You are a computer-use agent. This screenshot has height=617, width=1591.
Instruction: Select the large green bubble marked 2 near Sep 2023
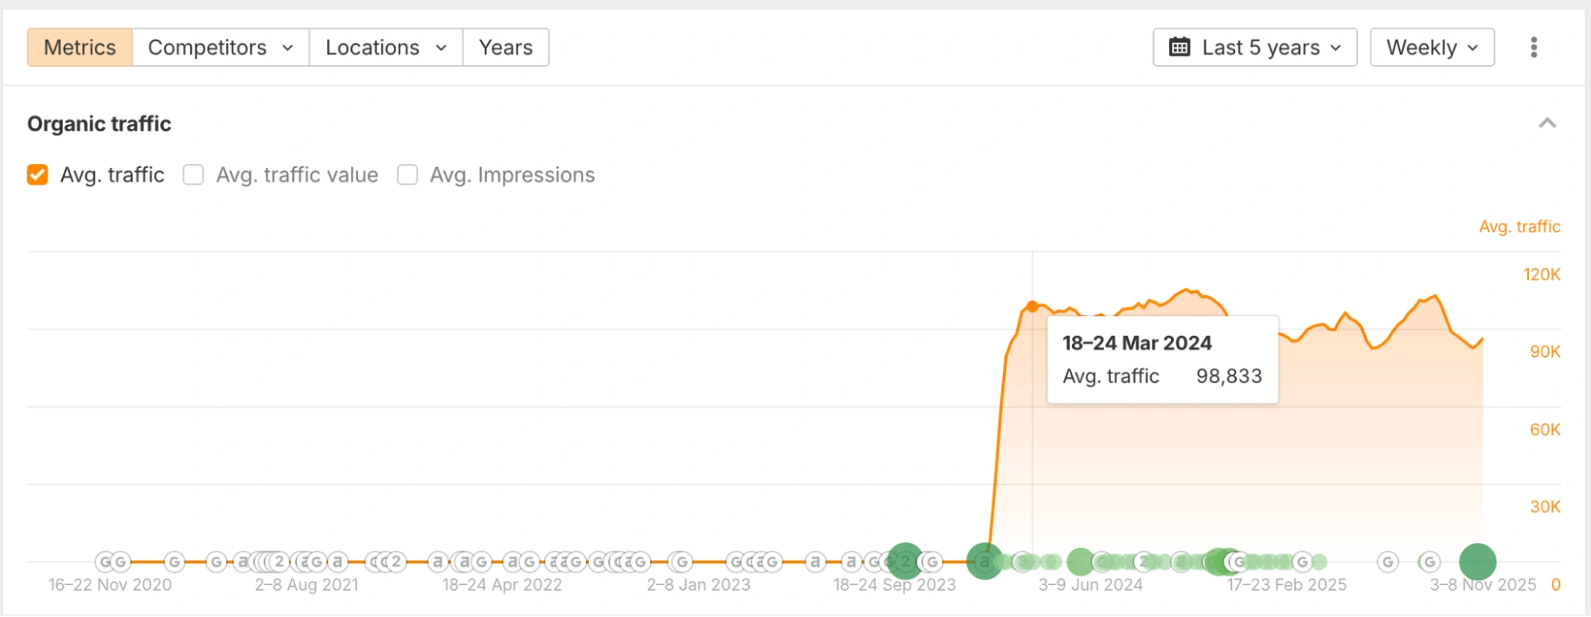point(905,561)
